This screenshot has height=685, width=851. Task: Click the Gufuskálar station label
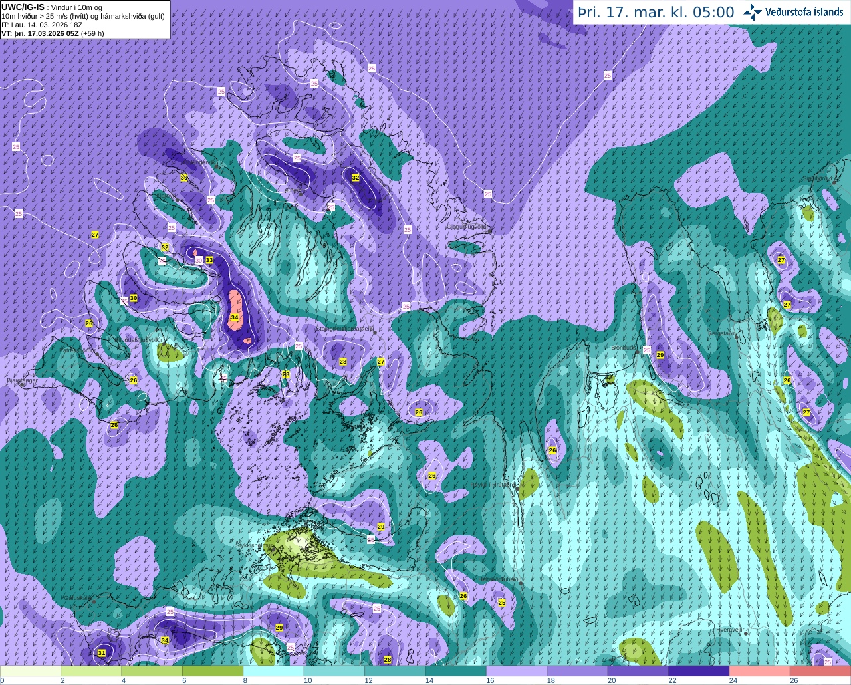coord(76,597)
